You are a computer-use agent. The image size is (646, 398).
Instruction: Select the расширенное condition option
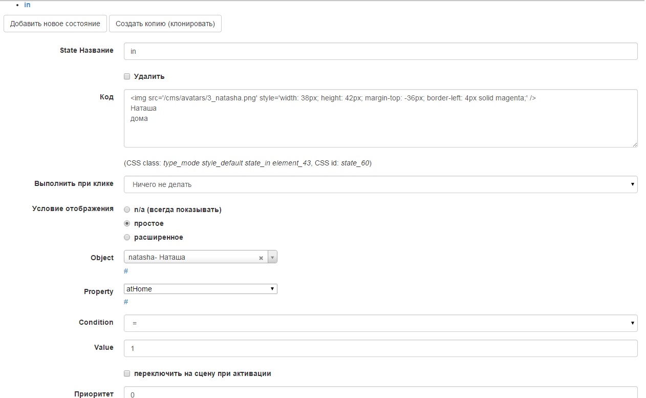pos(127,237)
